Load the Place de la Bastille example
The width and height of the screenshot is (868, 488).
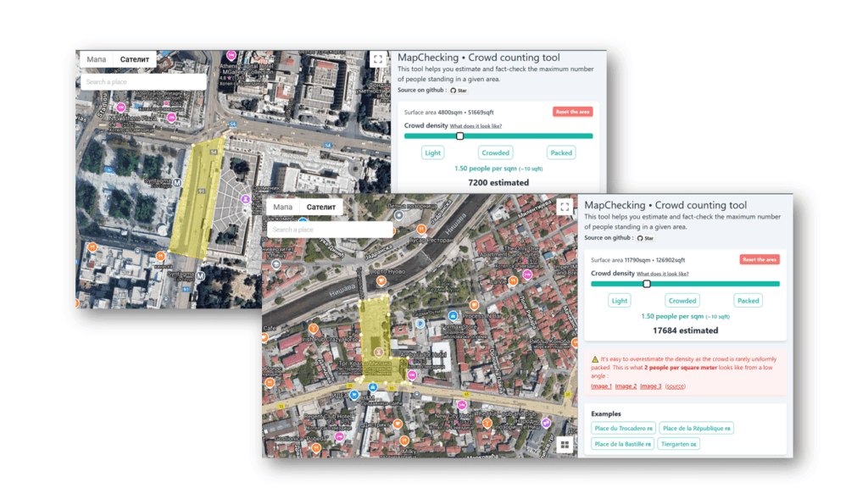[623, 444]
